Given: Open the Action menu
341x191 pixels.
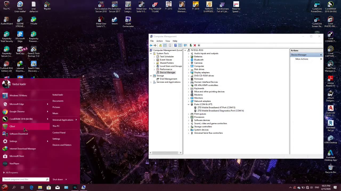Looking at the screenshot, I should (x=159, y=41).
